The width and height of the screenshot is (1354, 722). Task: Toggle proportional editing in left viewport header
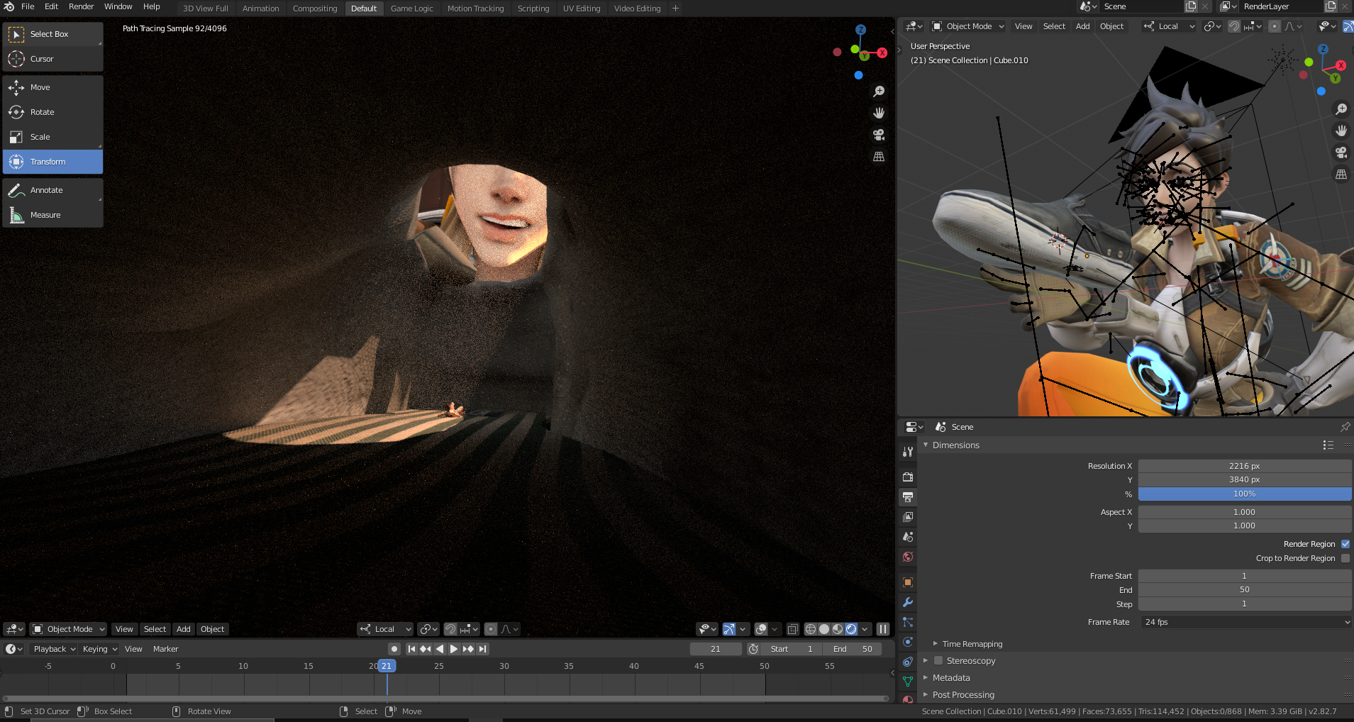coord(491,629)
